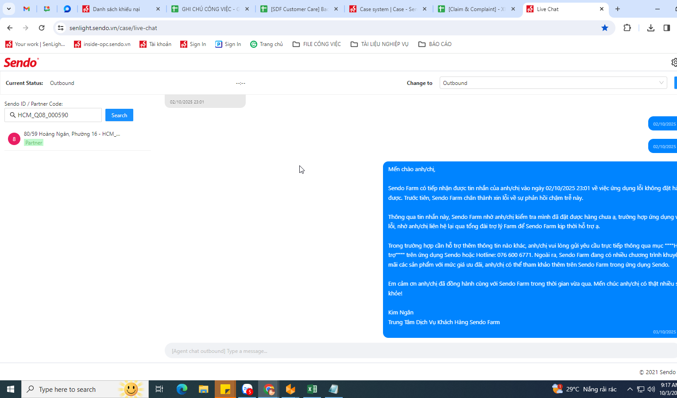Viewport: 677px width, 398px height.
Task: Open the Change to status dropdown
Action: [x=553, y=83]
